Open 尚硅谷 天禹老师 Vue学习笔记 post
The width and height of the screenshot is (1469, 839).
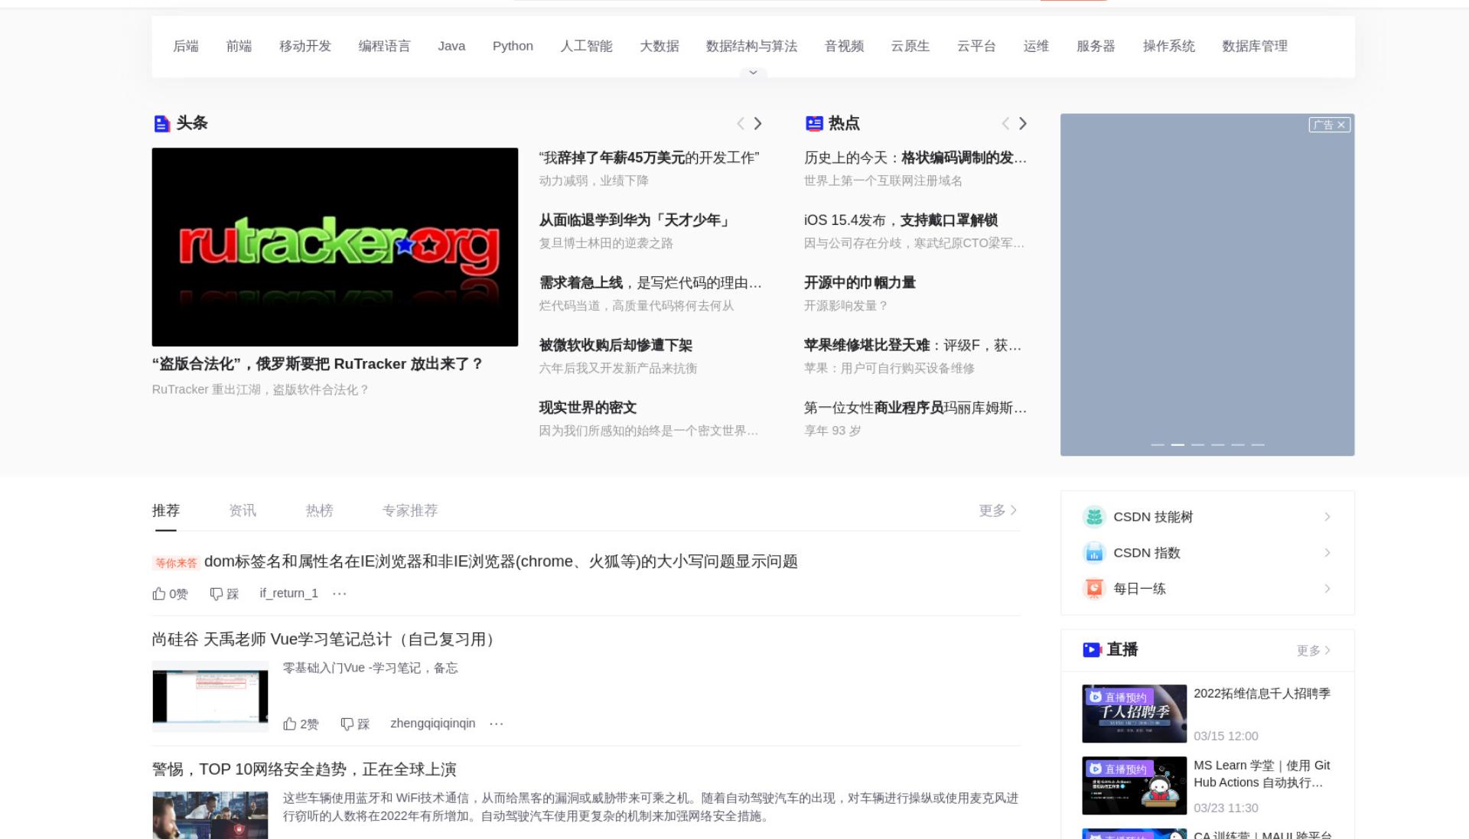coord(326,639)
